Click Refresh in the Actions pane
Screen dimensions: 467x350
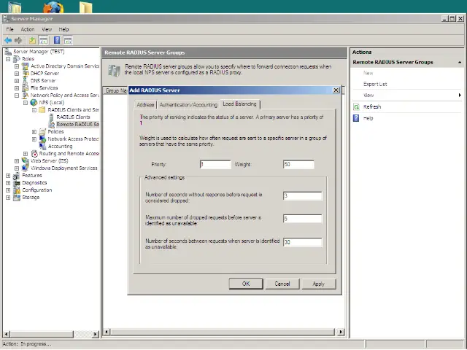point(372,107)
